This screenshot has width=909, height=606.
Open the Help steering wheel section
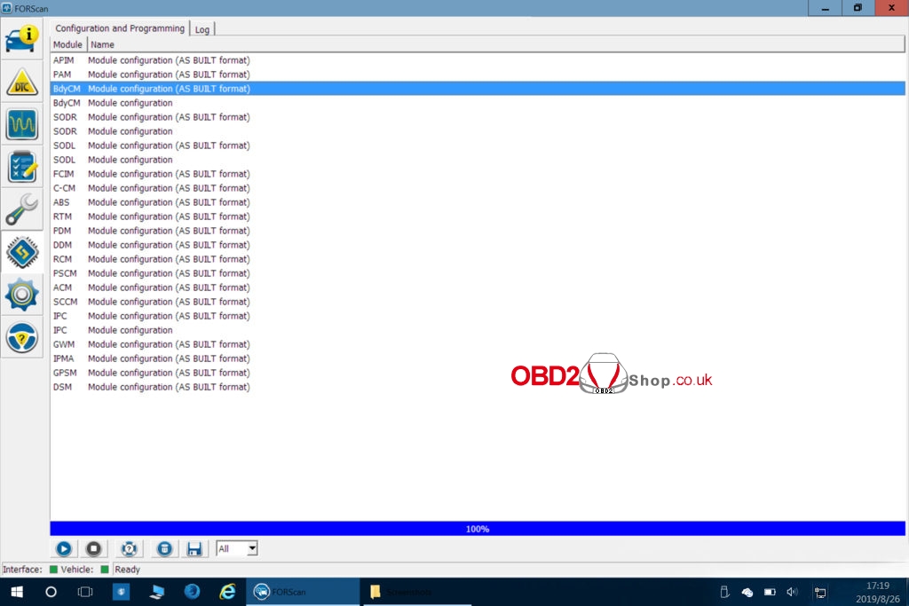point(22,337)
